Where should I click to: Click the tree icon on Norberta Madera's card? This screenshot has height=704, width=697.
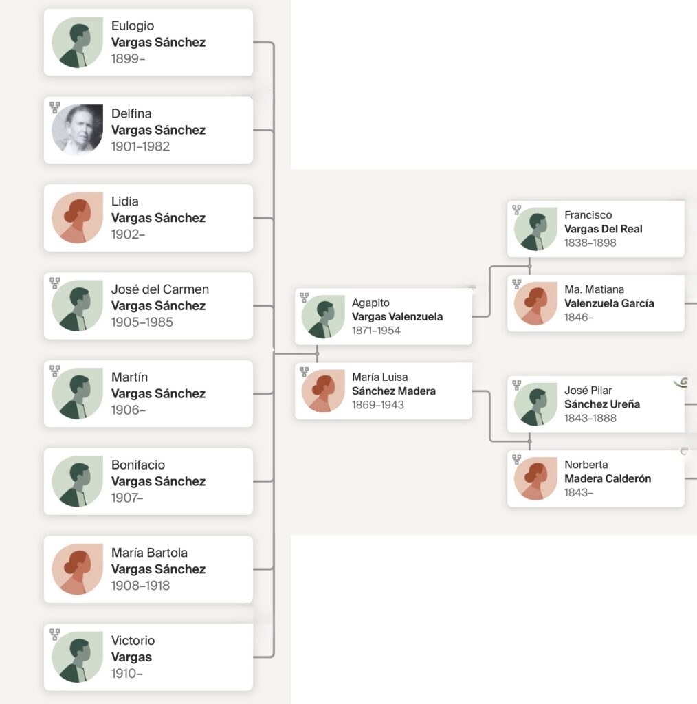[x=517, y=459]
